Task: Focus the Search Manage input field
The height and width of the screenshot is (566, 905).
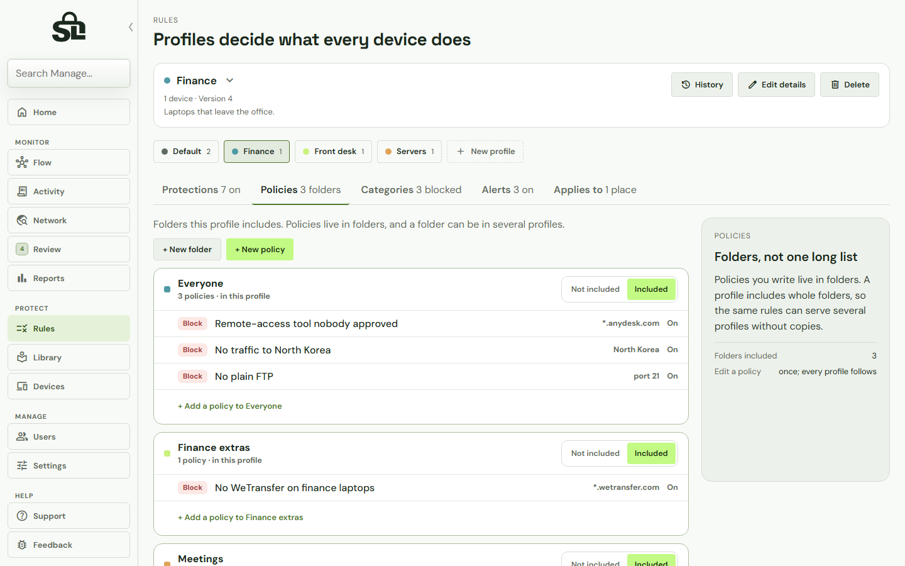Action: pyautogui.click(x=69, y=74)
